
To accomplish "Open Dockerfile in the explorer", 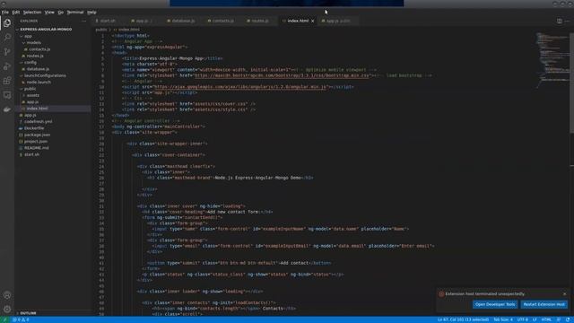I will 34,128.
